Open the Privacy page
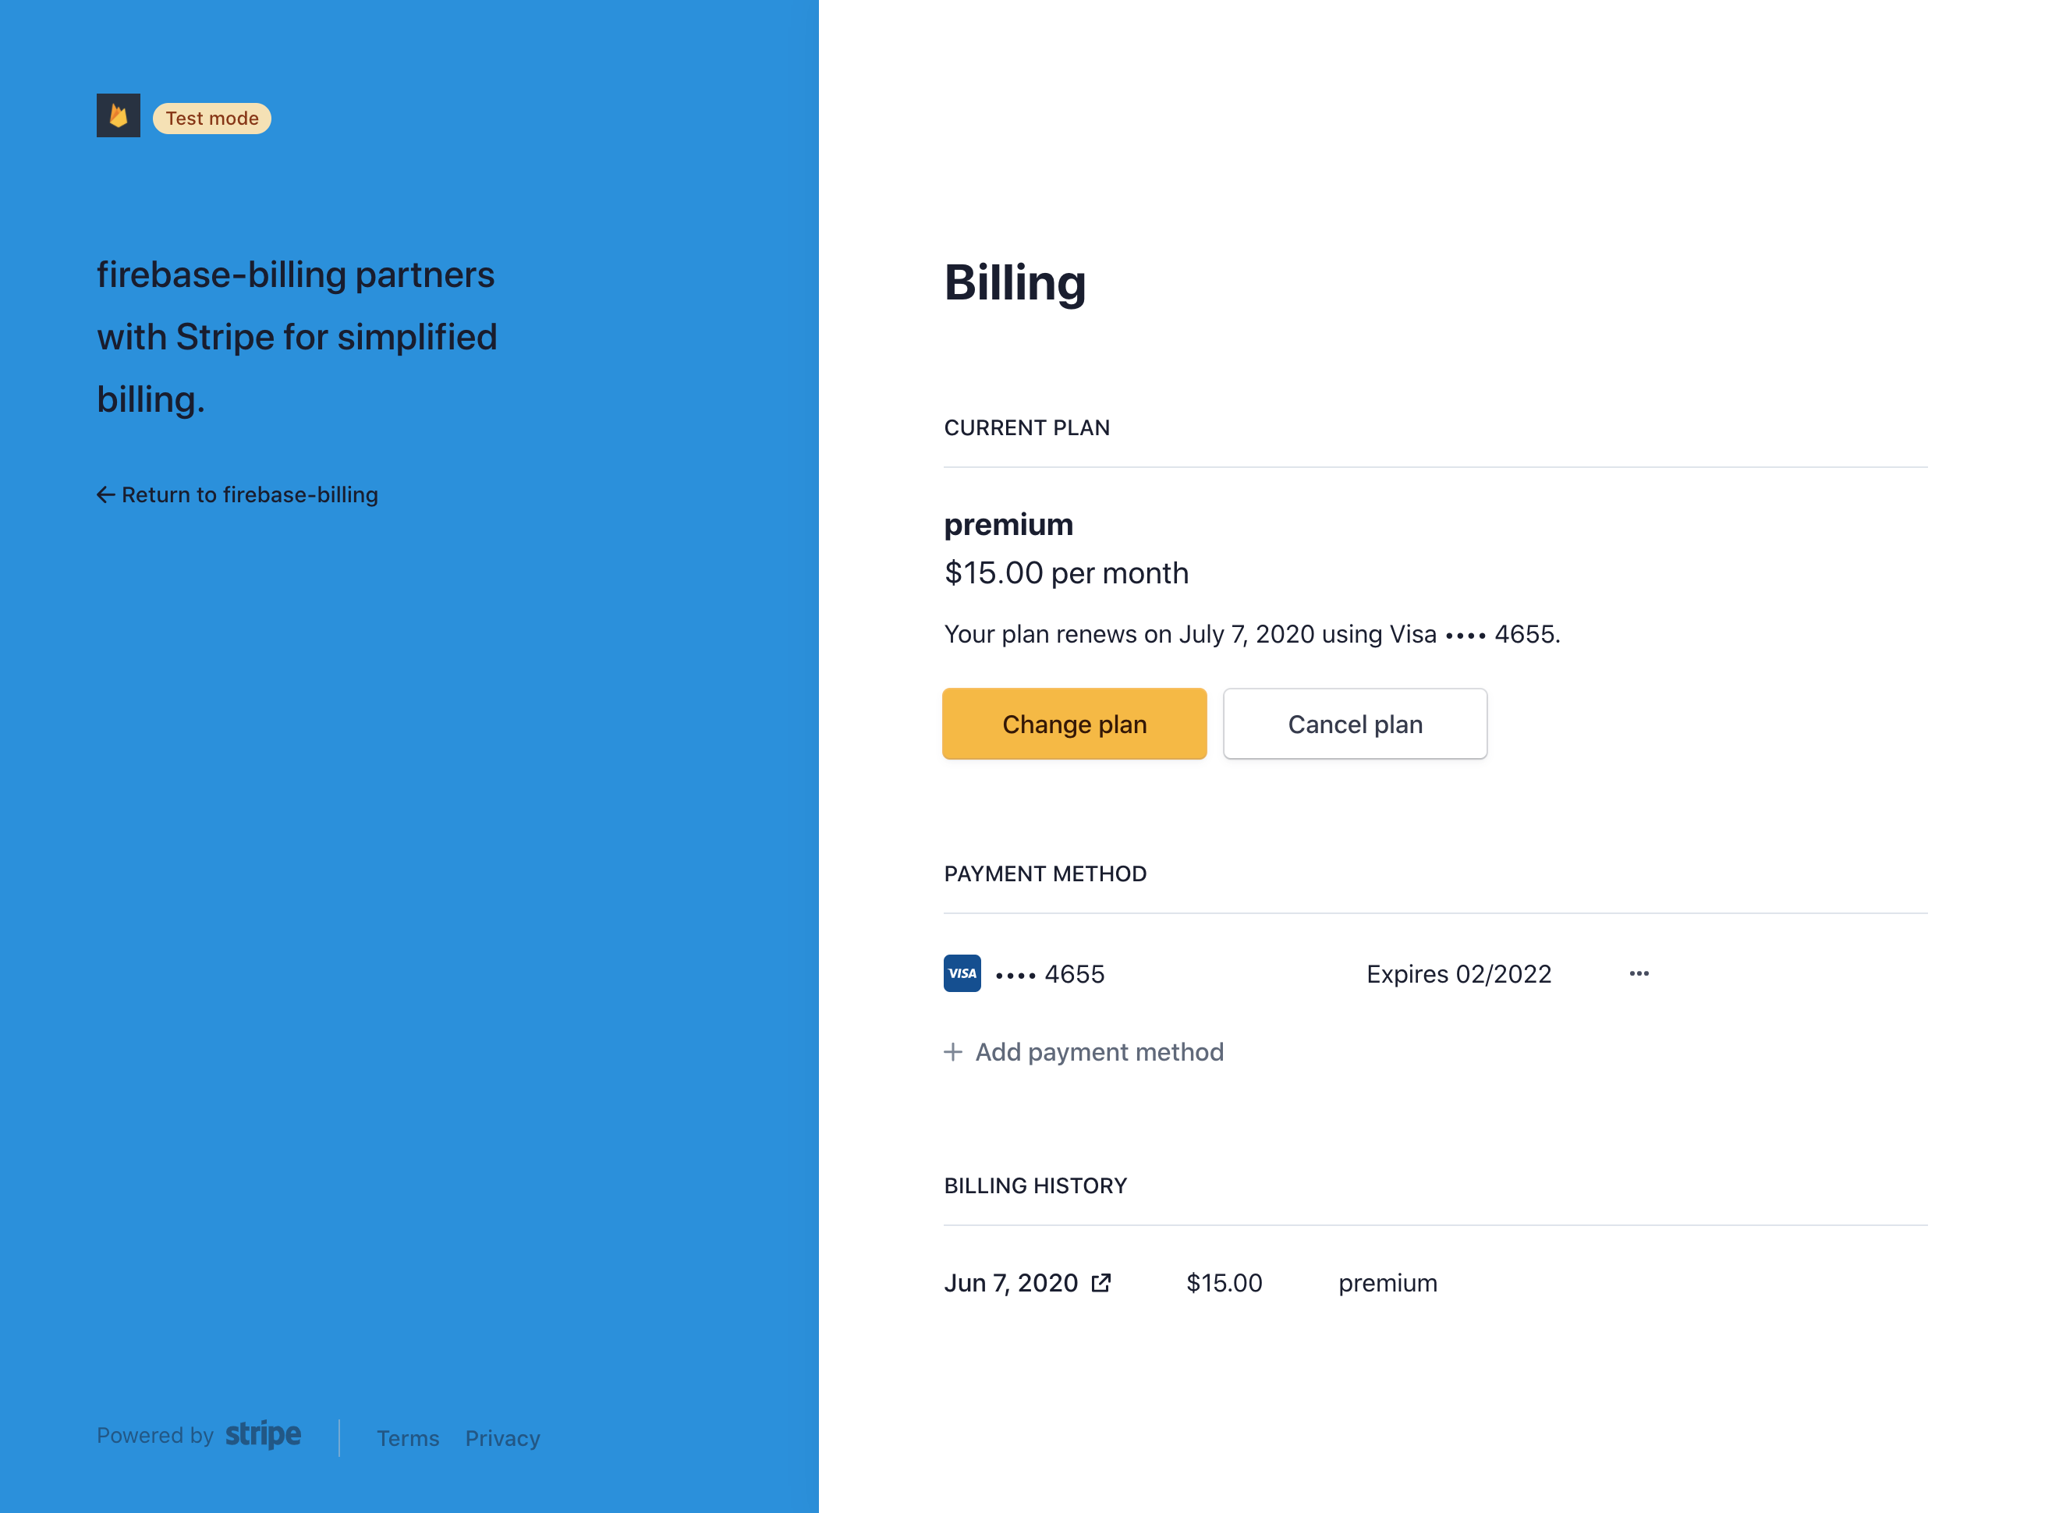Screen dimensions: 2045x1513 coord(502,1438)
